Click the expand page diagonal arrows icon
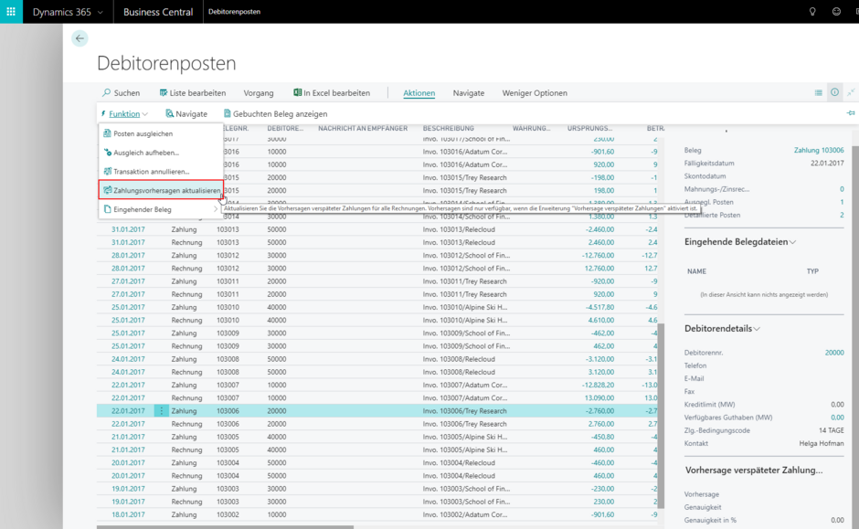The image size is (859, 529). 851,92
